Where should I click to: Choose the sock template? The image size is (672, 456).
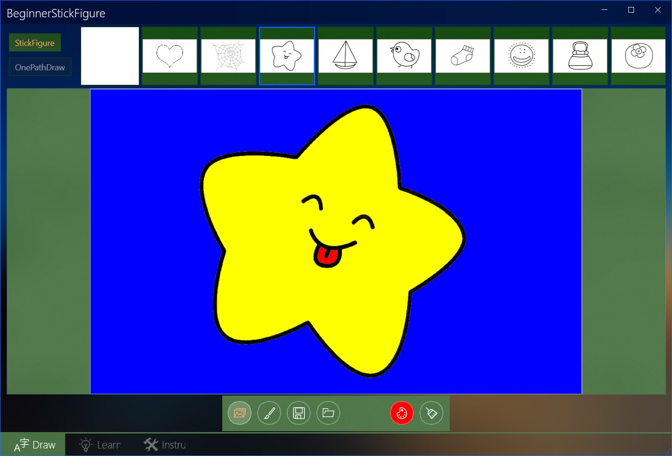pyautogui.click(x=463, y=56)
